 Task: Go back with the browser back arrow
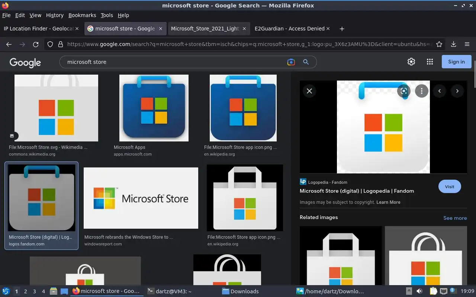(9, 44)
